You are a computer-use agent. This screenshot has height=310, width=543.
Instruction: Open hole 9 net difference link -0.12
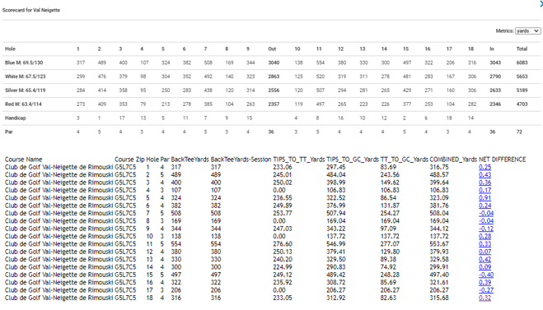point(486,229)
